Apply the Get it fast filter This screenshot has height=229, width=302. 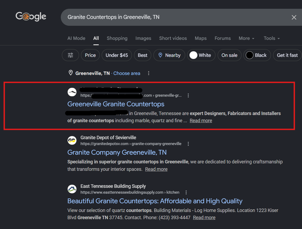coord(287,55)
